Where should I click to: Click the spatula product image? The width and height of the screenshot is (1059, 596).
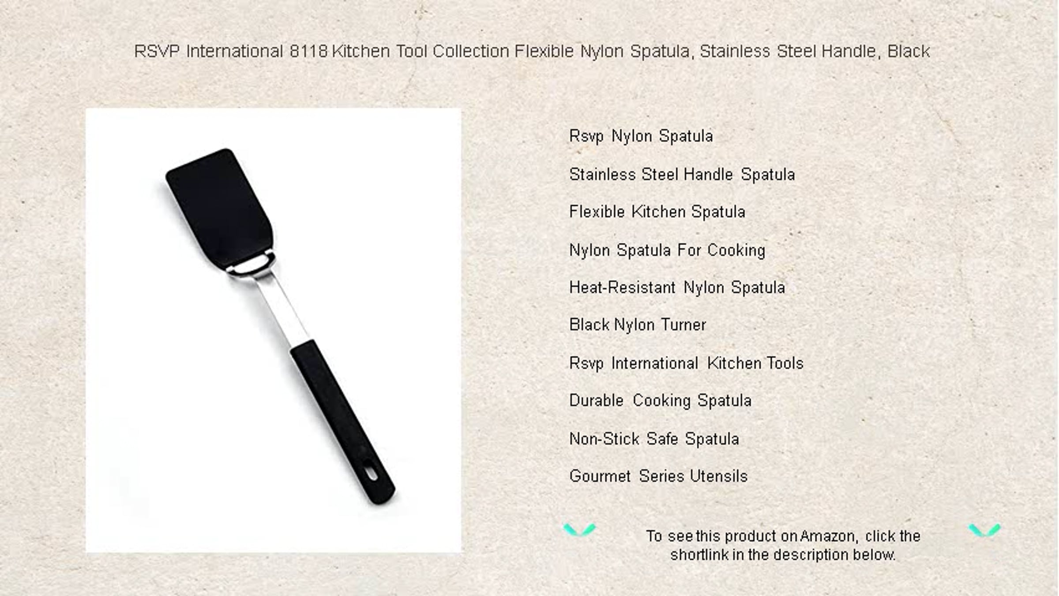(x=273, y=330)
